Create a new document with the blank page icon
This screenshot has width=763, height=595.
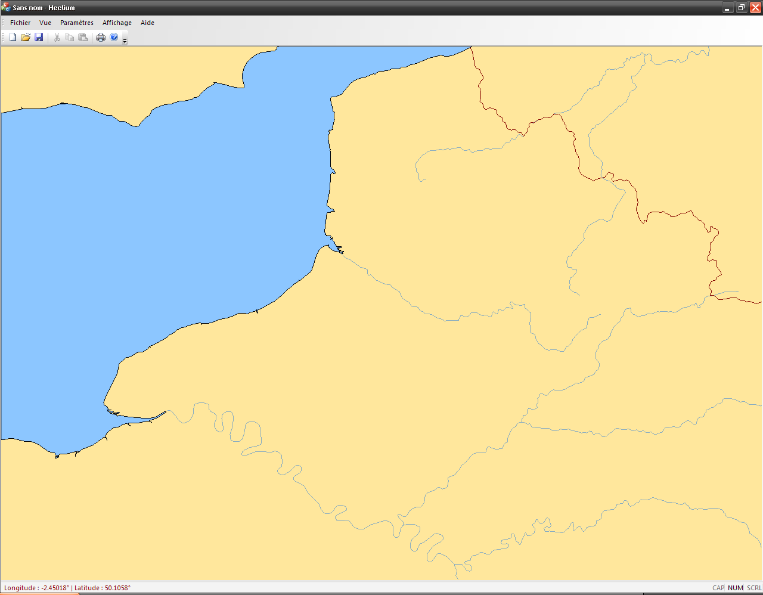(13, 38)
